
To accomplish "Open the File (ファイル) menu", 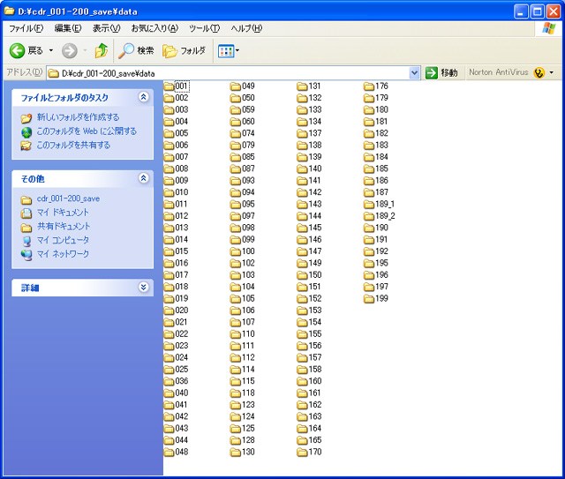I will click(x=26, y=29).
